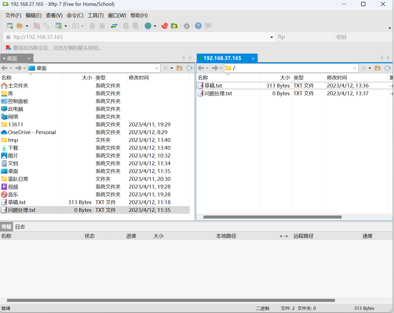Click the New Session toolbar icon
The width and height of the screenshot is (394, 313).
click(10, 26)
